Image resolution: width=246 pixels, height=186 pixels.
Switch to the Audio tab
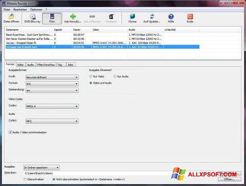tap(30, 65)
